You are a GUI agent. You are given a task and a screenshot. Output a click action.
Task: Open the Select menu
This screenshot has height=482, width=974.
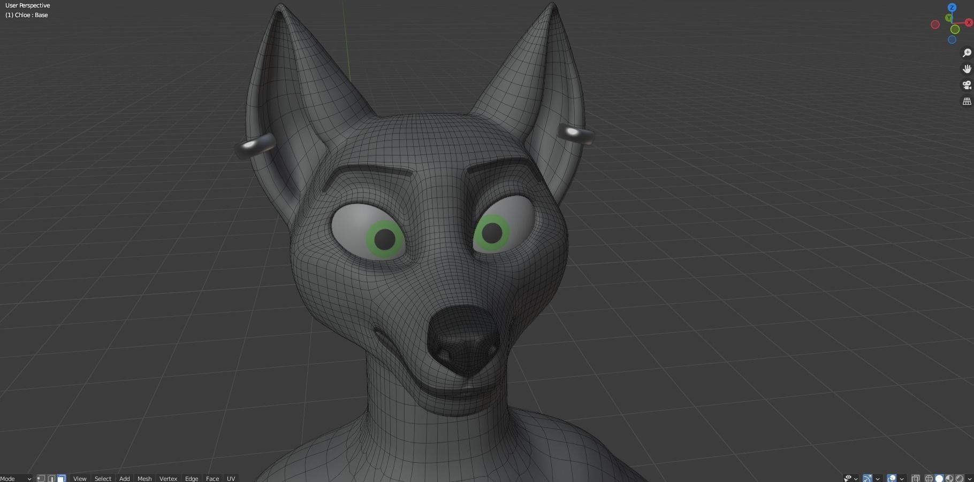click(103, 478)
